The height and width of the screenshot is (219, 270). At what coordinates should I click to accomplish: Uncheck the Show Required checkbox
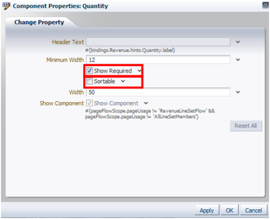tap(90, 71)
